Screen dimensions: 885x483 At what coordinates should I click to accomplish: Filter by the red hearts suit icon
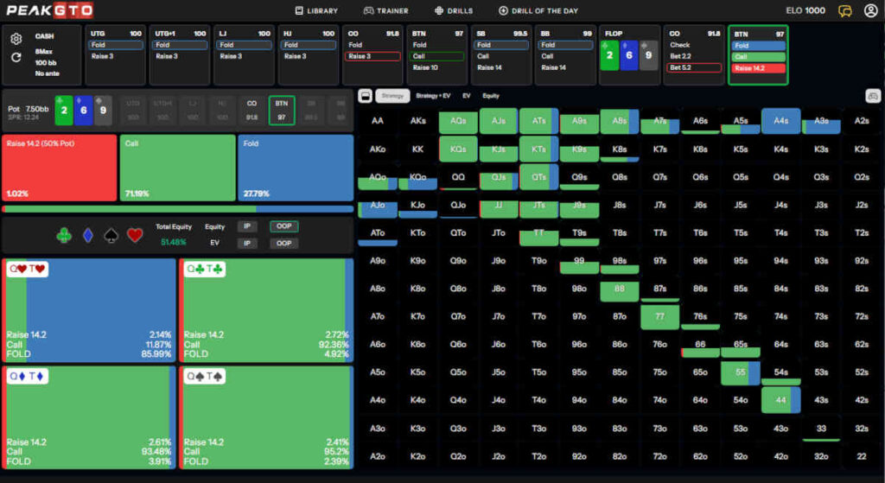point(135,235)
